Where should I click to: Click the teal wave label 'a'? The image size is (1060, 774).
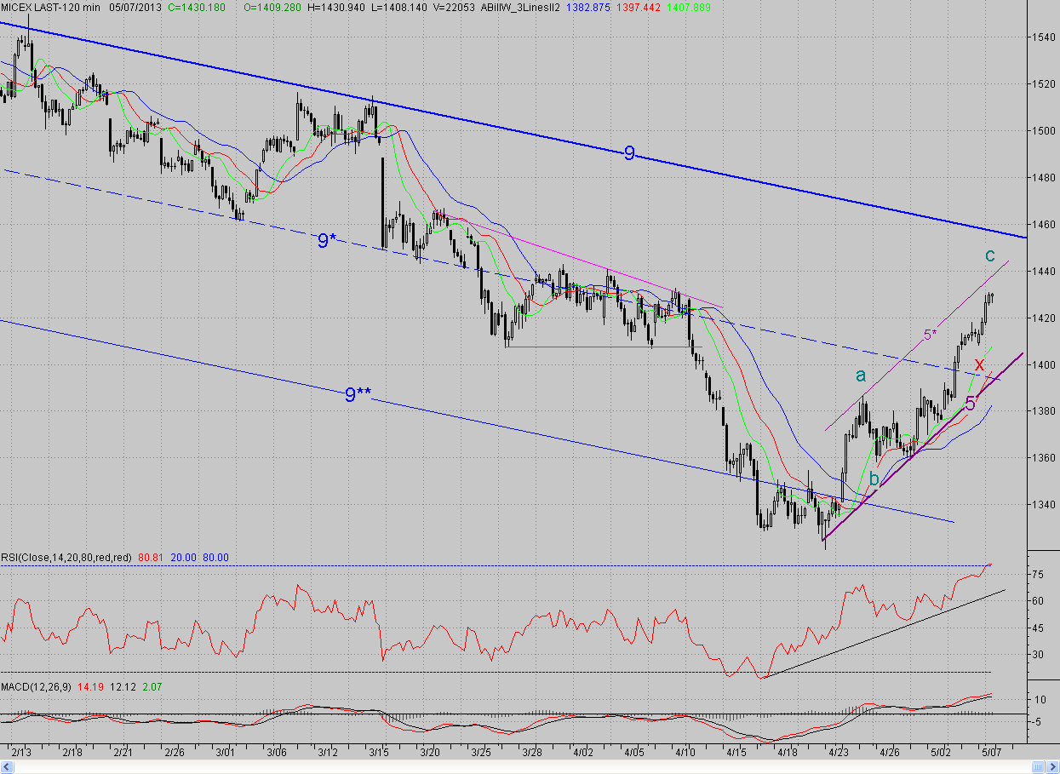(x=861, y=374)
